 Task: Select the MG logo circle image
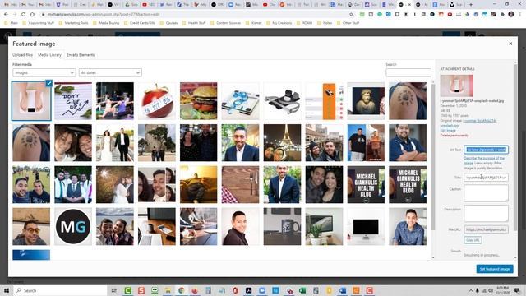[x=73, y=226]
